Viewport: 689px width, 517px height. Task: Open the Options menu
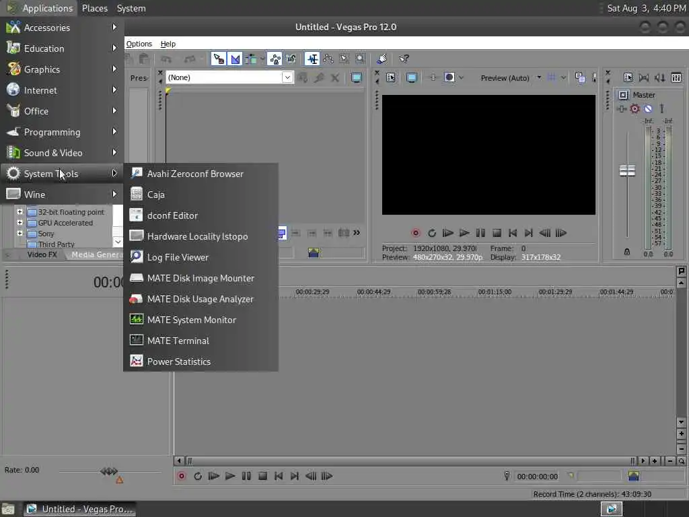(139, 44)
